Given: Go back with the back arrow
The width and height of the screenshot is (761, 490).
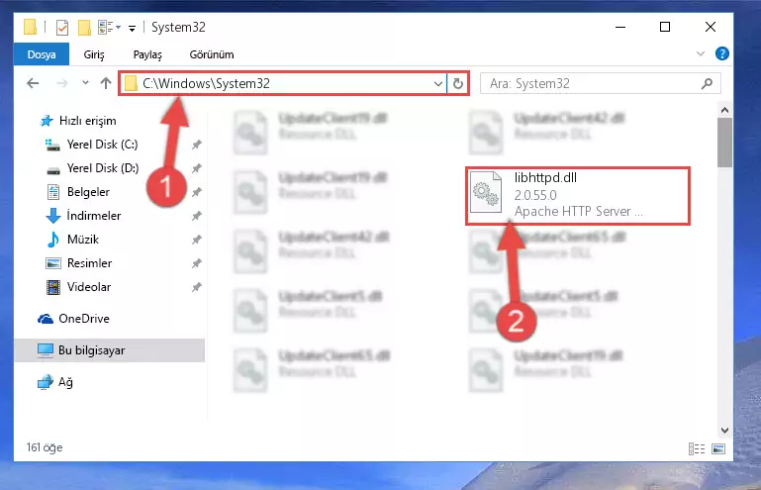Looking at the screenshot, I should (x=33, y=83).
